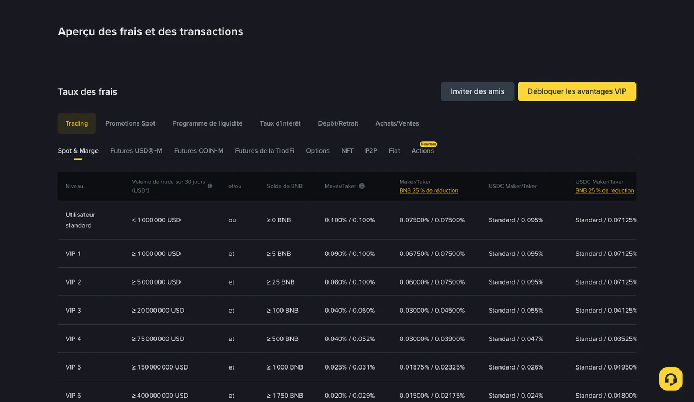Click the '≥ 20 000 000 USD' volume cell
This screenshot has width=694, height=402.
click(158, 311)
